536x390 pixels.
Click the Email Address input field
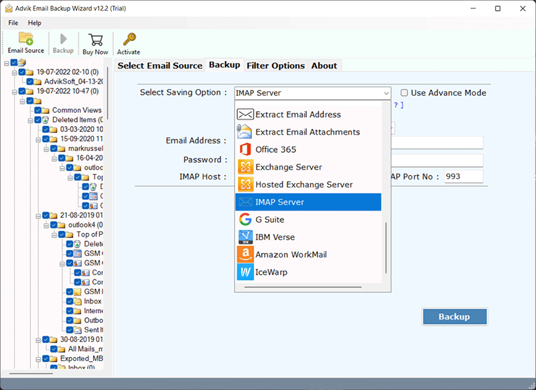click(438, 142)
